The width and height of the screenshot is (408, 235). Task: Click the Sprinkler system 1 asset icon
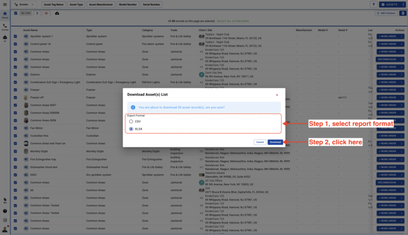pos(26,36)
